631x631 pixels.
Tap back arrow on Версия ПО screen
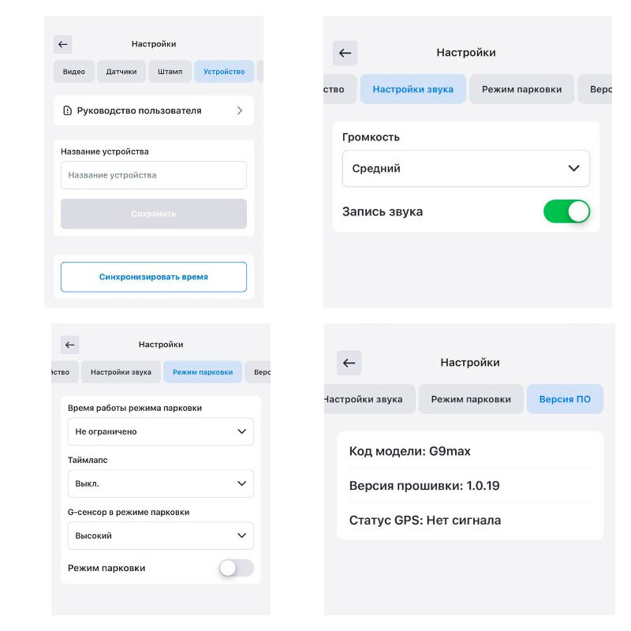(x=349, y=363)
